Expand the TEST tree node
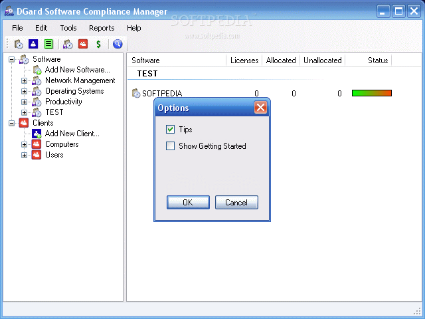This screenshot has width=425, height=319. coord(24,112)
